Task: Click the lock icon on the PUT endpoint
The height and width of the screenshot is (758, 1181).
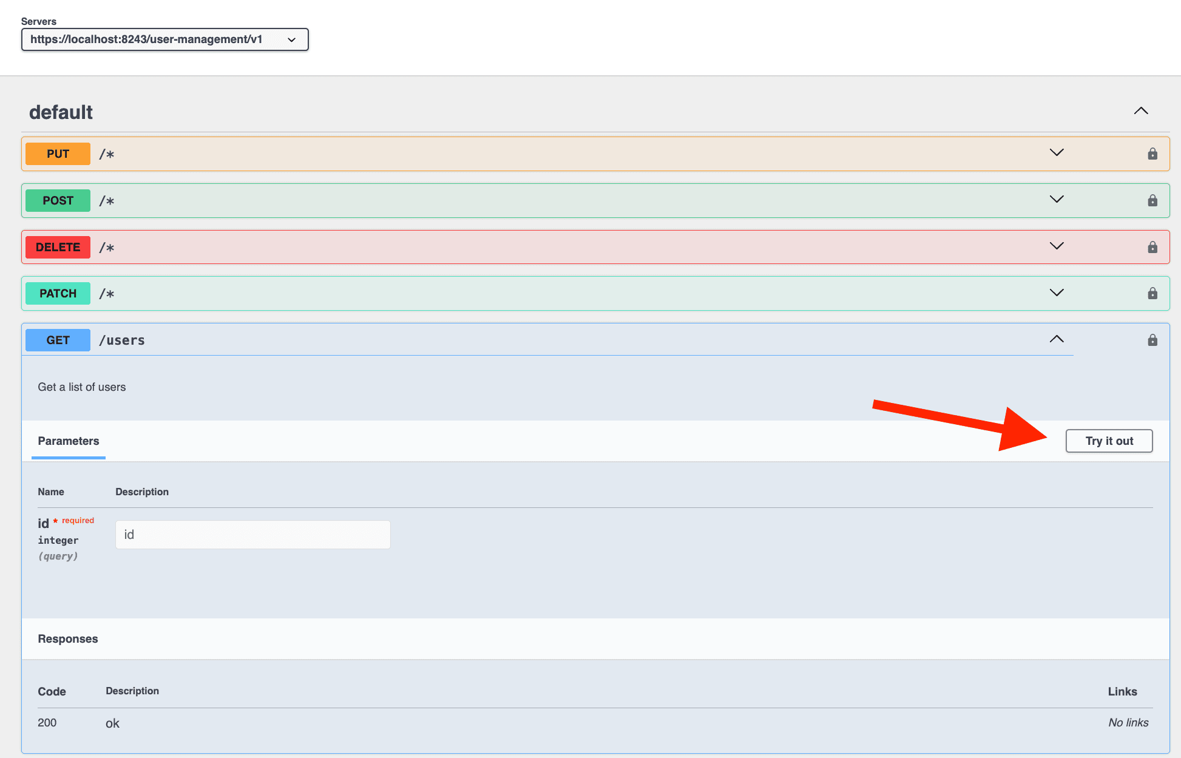Action: [x=1152, y=154]
